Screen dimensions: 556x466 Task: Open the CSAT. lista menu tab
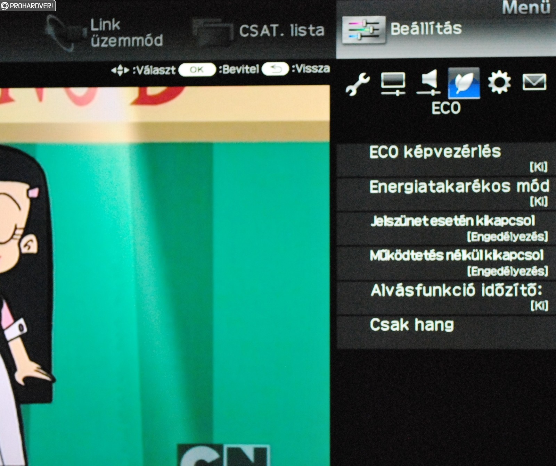click(x=259, y=32)
